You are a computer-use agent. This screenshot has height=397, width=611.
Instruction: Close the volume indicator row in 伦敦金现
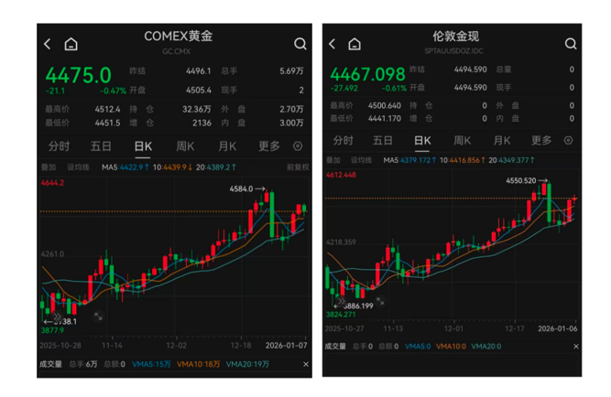click(x=575, y=347)
